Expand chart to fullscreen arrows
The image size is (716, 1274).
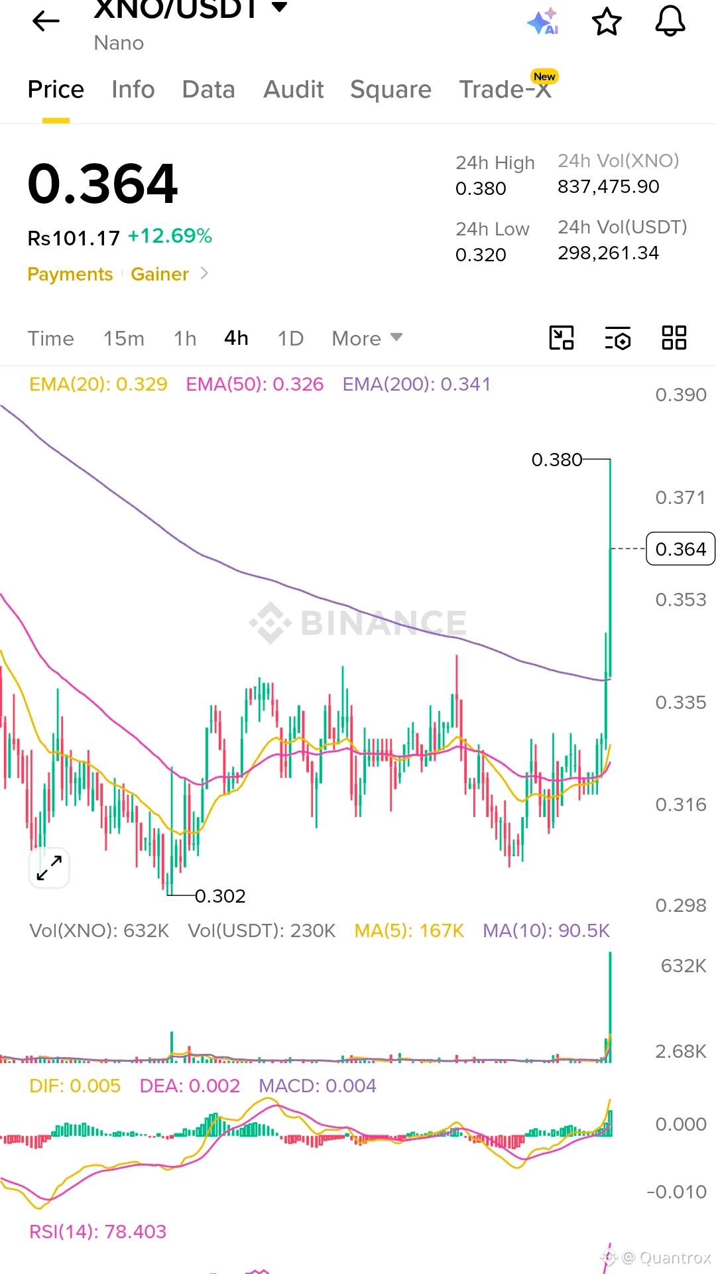click(49, 867)
